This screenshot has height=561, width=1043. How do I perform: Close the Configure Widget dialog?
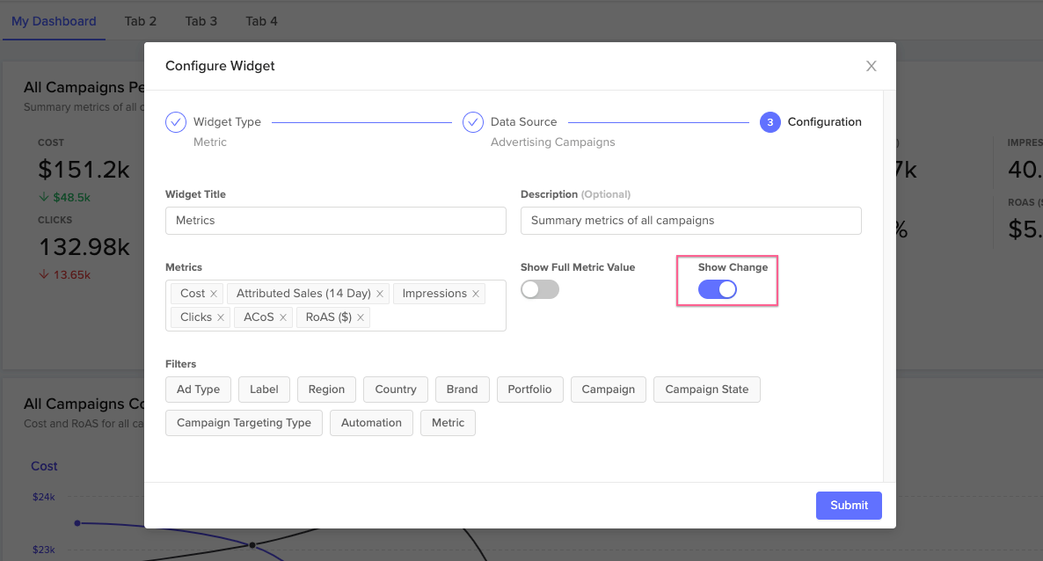pos(871,65)
